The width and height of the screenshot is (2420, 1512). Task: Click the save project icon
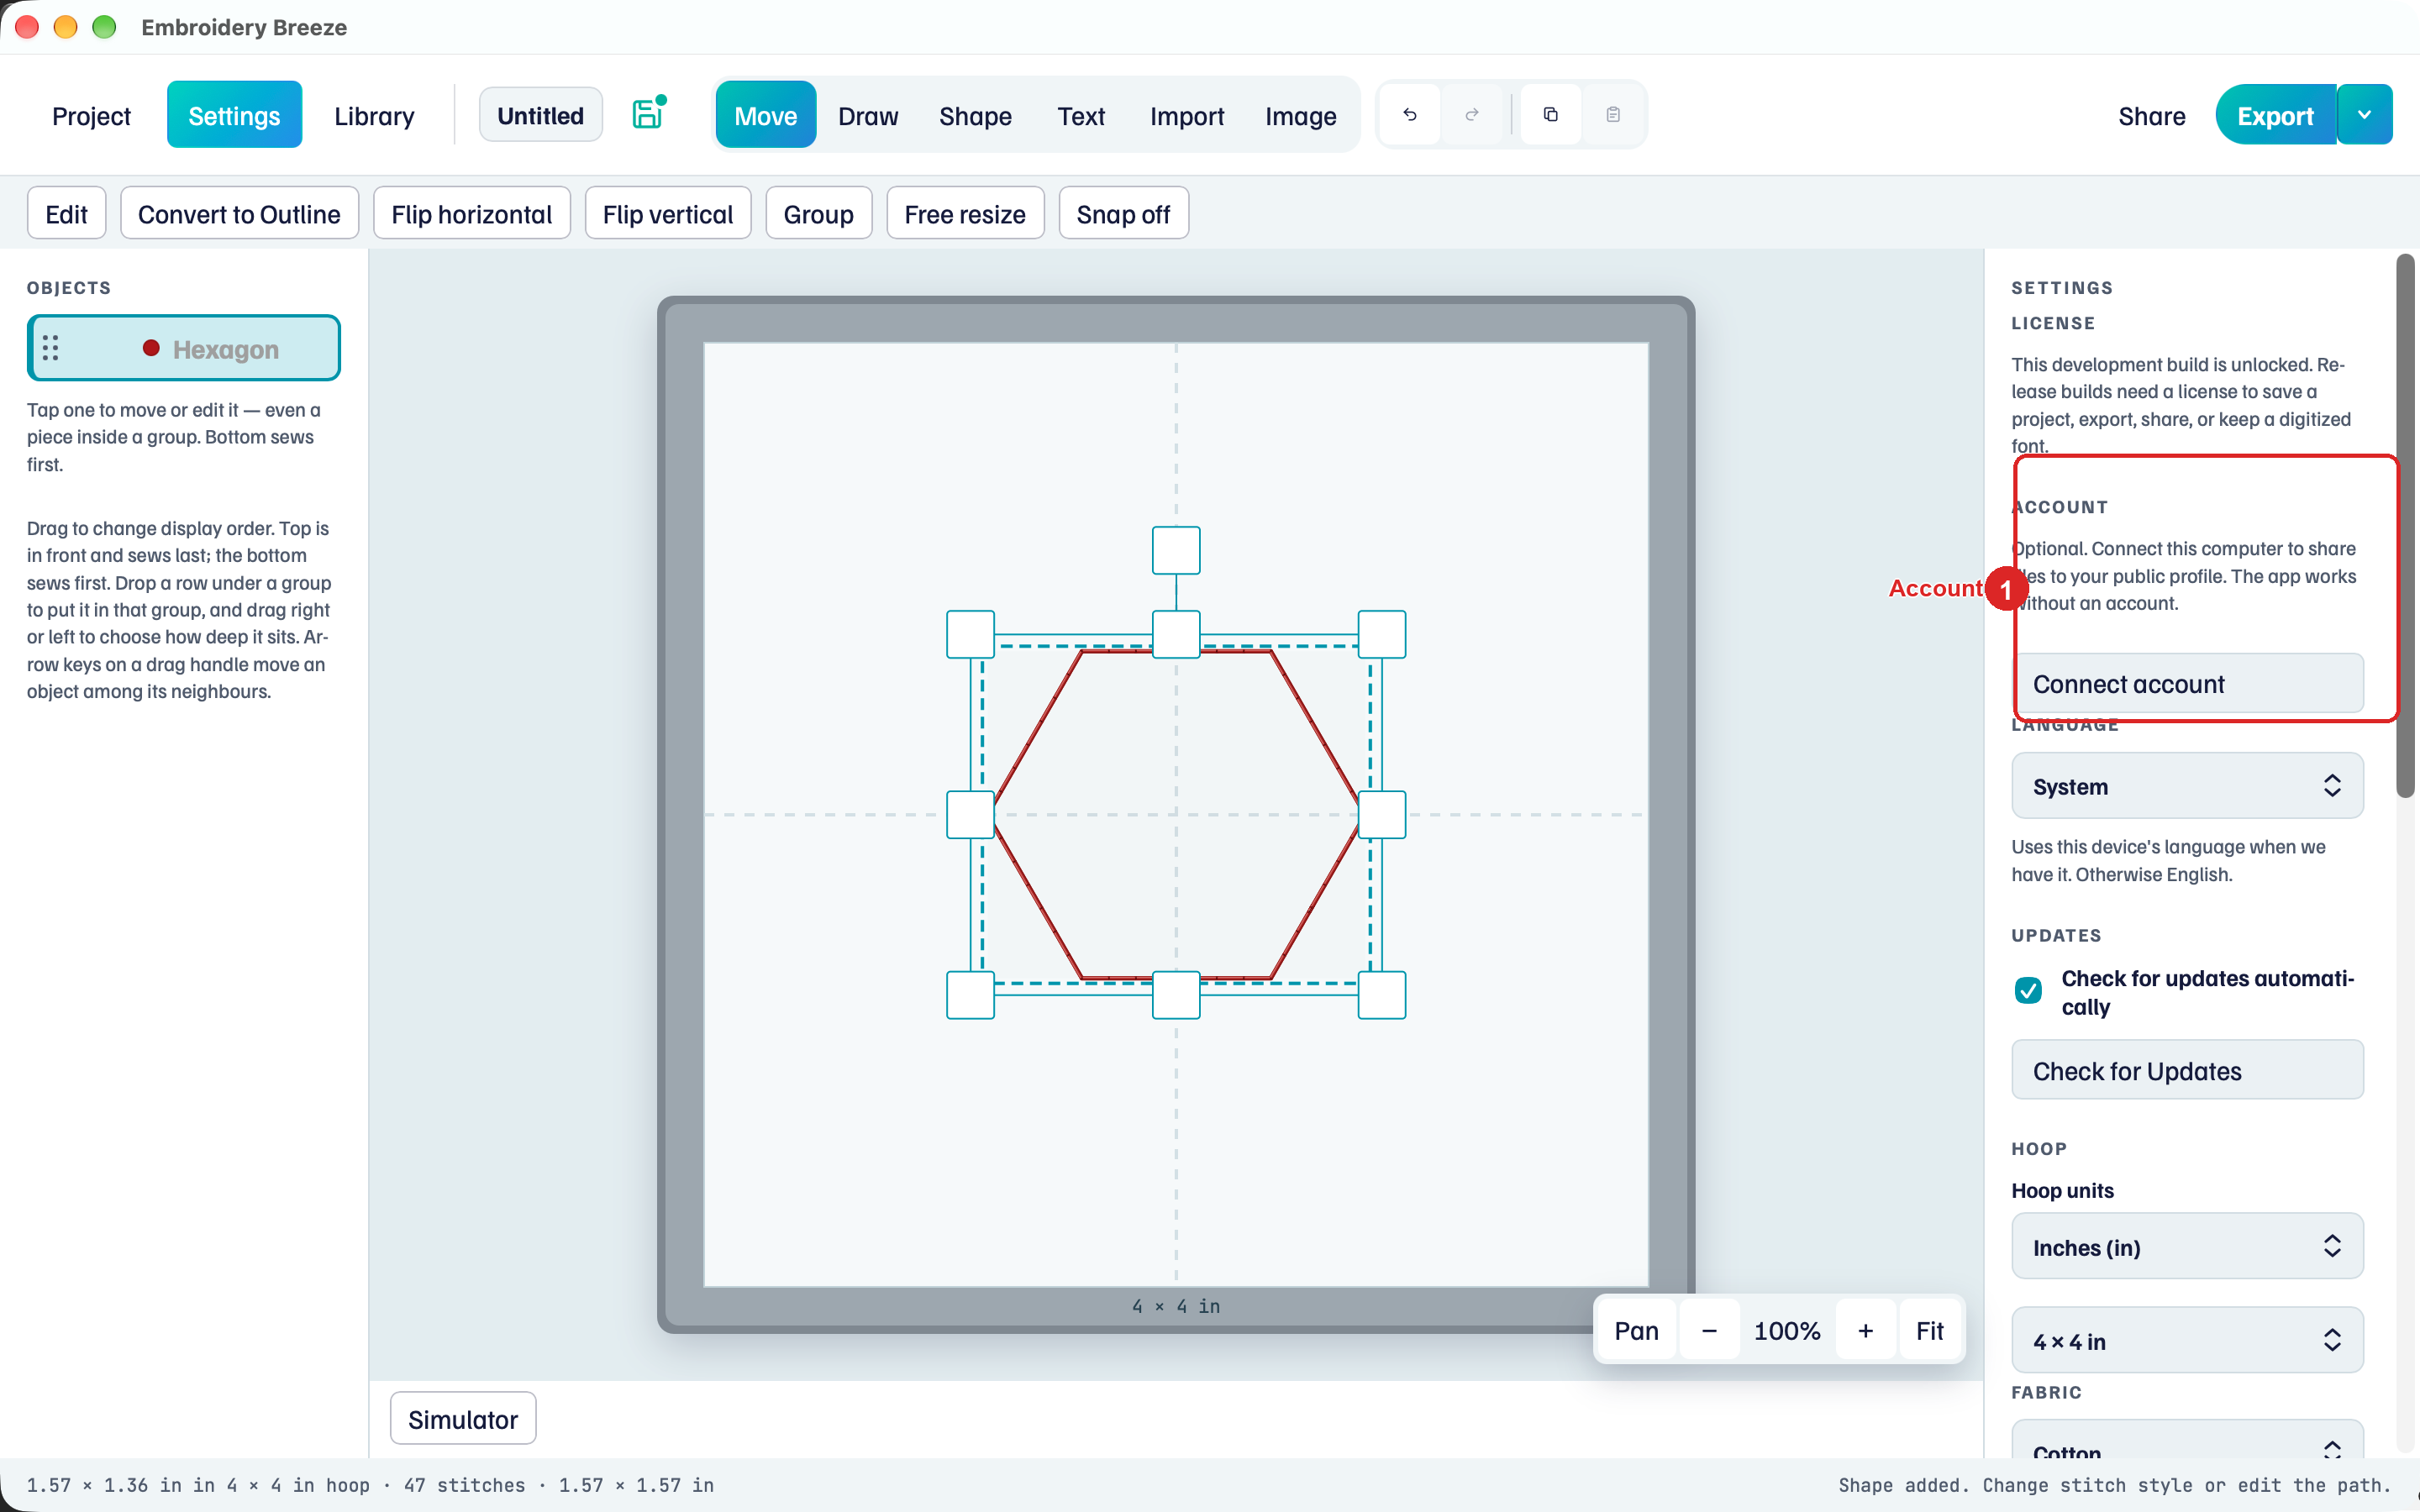[648, 114]
